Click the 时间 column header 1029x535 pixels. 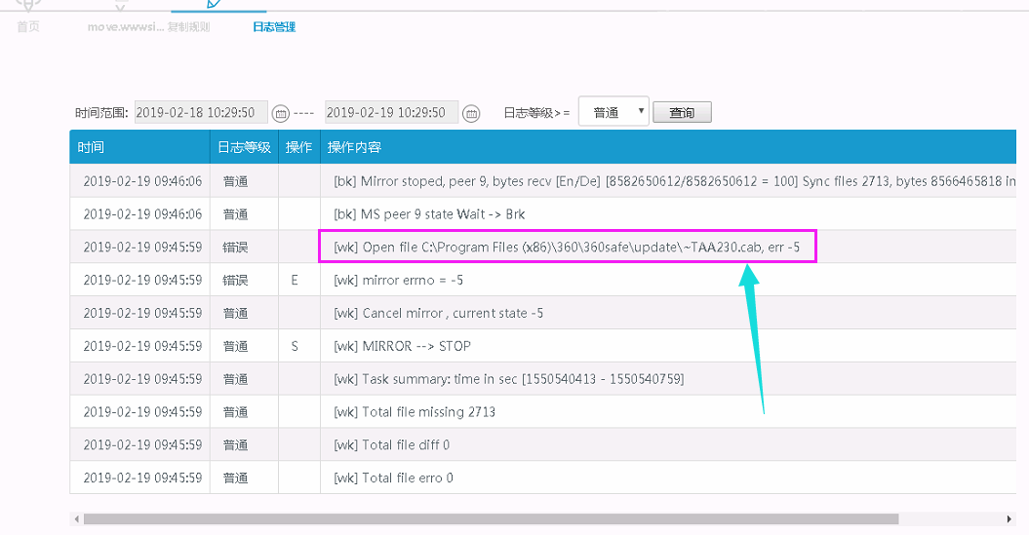pos(92,147)
